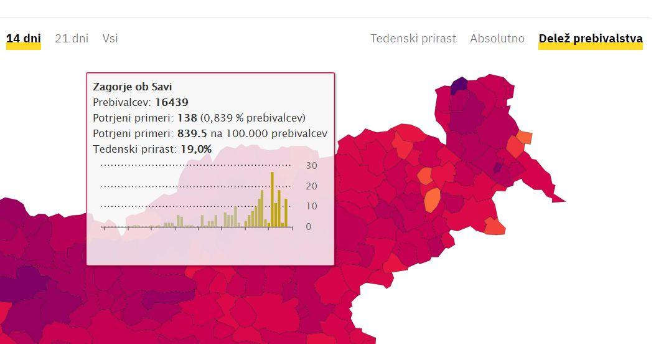This screenshot has width=656, height=344.
Task: Switch view to Tedenski prirast
Action: (413, 39)
